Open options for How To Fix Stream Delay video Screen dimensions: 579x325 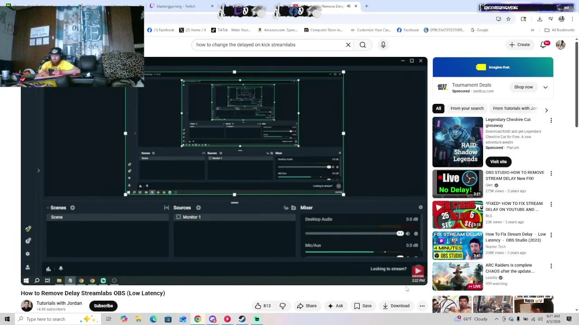tap(551, 235)
